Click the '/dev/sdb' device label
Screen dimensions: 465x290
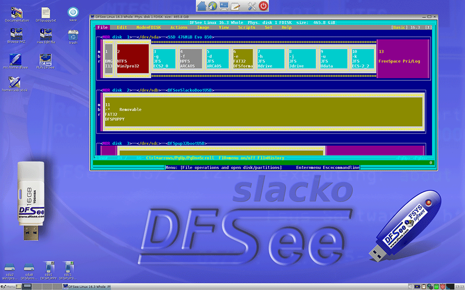pos(149,90)
